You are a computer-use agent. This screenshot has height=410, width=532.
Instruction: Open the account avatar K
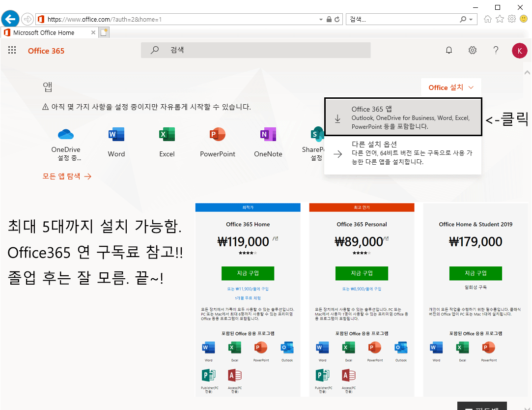[x=519, y=51]
